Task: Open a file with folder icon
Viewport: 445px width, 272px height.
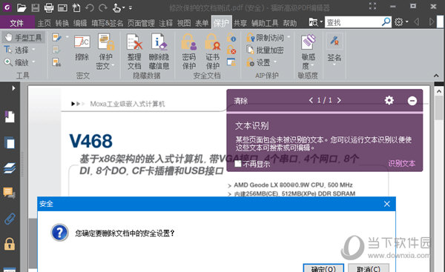Action: point(22,7)
